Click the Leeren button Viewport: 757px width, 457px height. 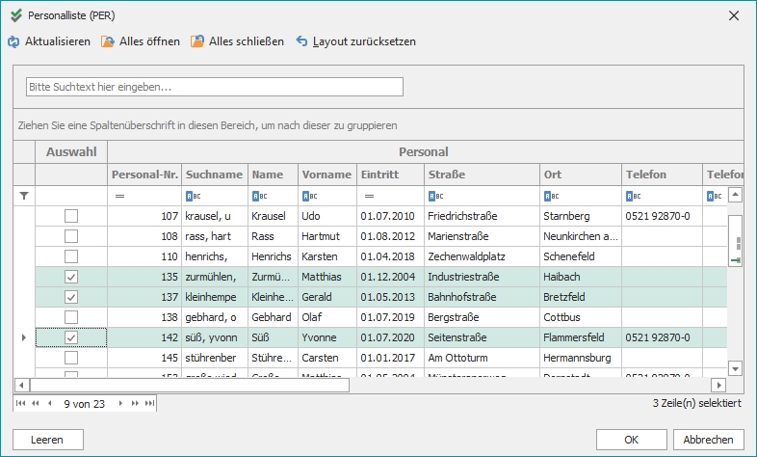(x=48, y=440)
